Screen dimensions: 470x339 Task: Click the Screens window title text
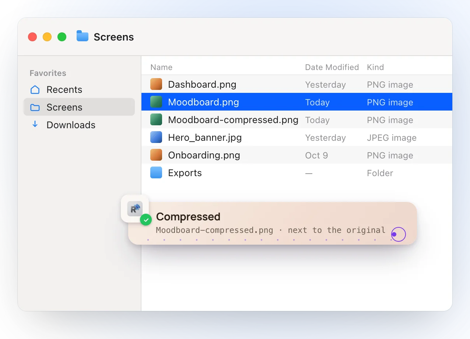113,37
